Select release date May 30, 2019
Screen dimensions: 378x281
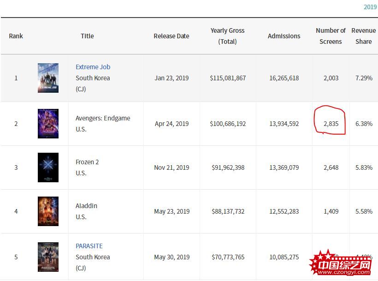[171, 257]
